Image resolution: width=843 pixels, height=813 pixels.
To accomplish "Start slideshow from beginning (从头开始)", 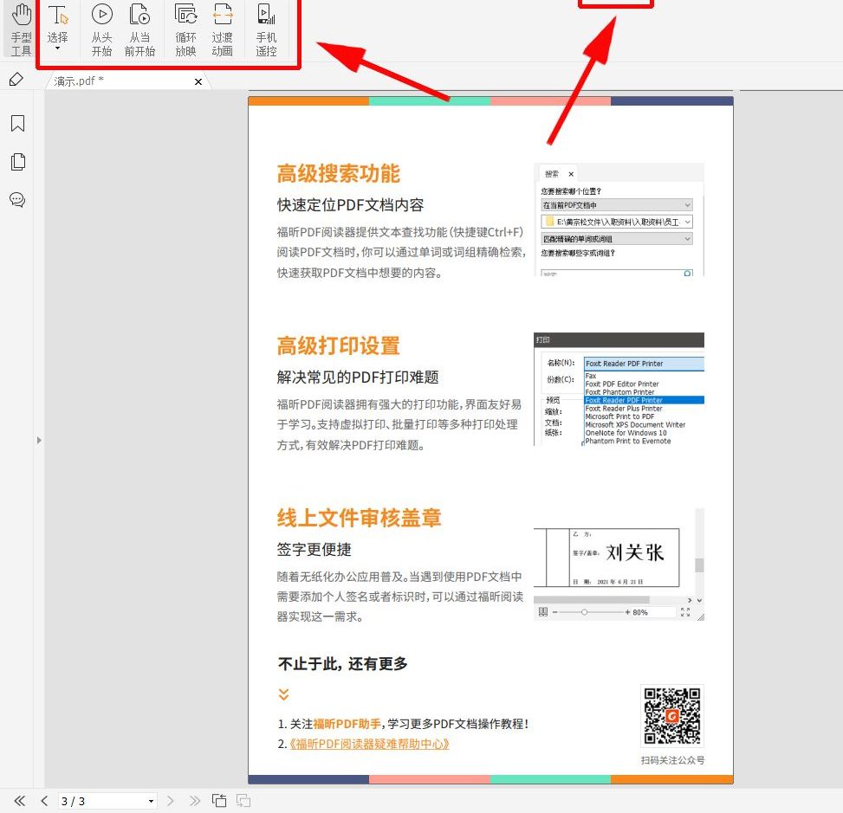I will pos(101,29).
